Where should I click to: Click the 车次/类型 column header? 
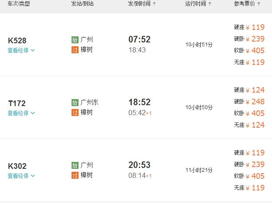pos(20,4)
